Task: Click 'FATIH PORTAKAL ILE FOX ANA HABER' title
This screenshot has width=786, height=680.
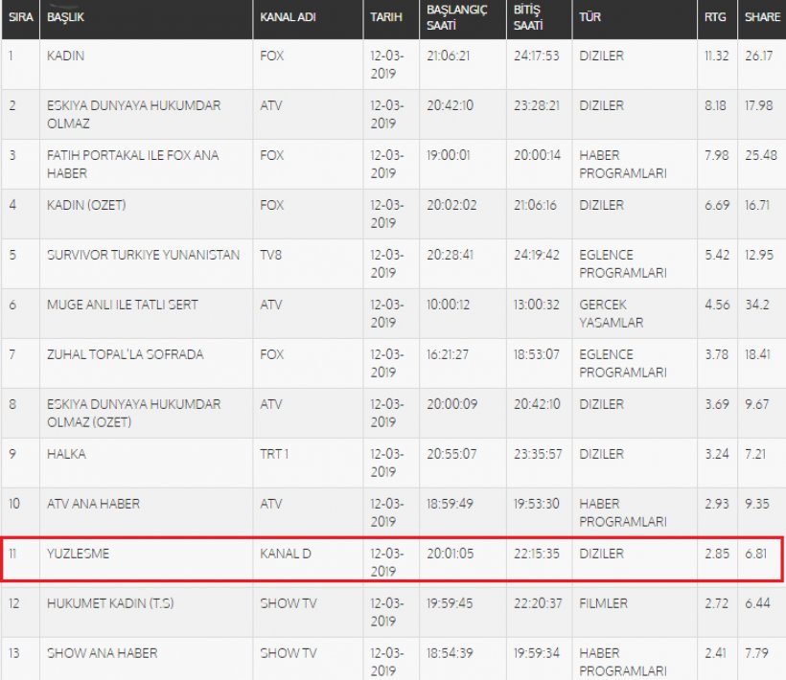Action: [133, 164]
